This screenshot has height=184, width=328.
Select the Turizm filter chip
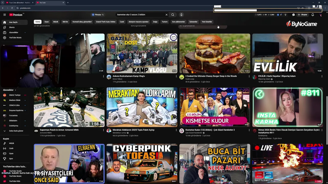click(165, 22)
